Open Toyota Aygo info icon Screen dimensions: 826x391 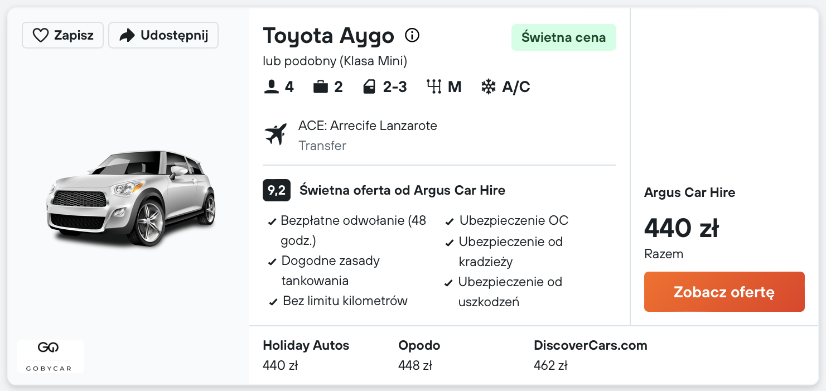pos(412,36)
